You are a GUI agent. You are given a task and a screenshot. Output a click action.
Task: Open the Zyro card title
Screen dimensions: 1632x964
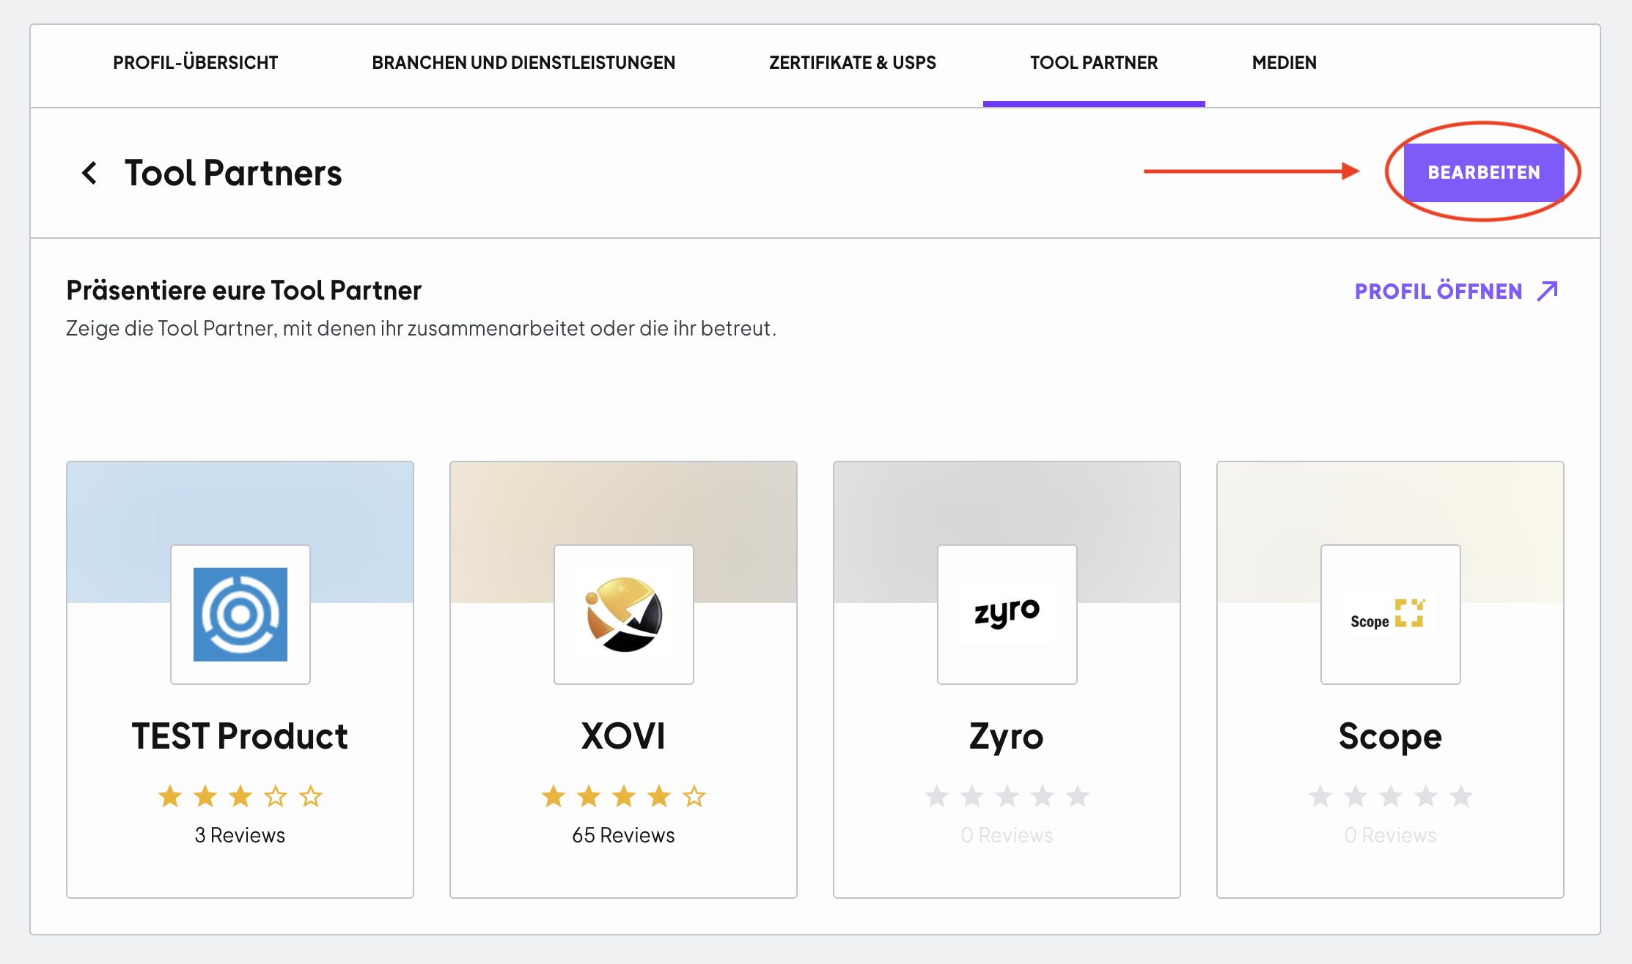(x=1007, y=737)
